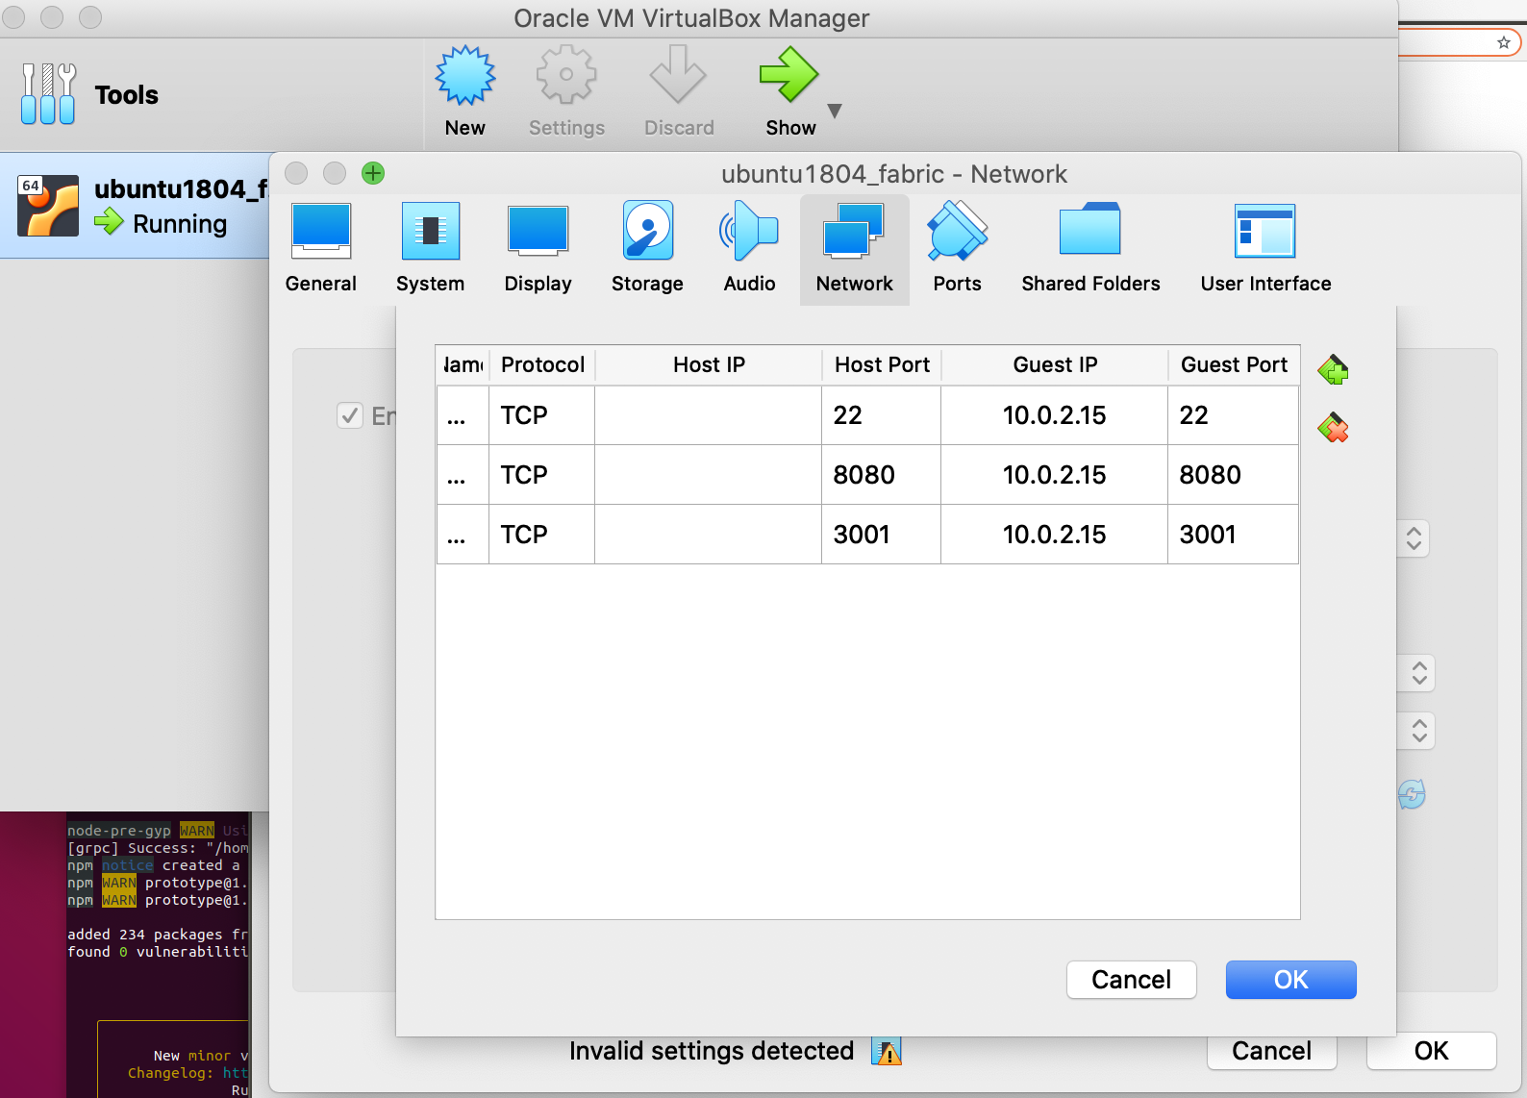Switch to the Storage settings tab
Screen dimensions: 1527x1098
(x=648, y=248)
